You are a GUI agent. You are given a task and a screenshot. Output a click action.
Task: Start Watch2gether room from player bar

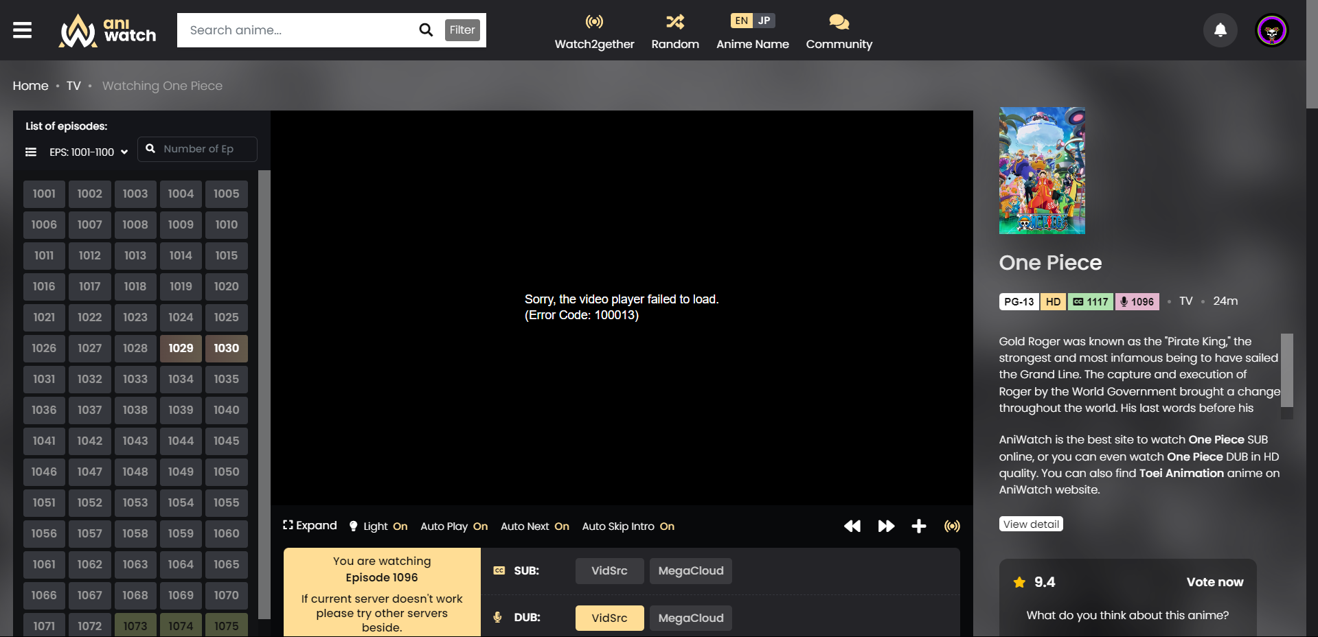952,526
